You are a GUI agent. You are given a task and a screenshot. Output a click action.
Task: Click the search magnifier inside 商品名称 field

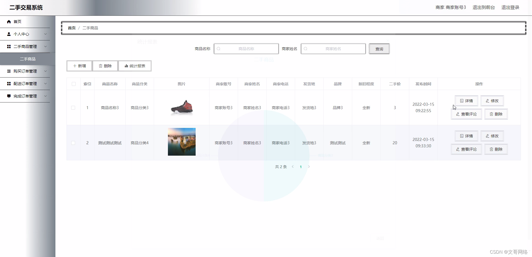click(x=219, y=49)
